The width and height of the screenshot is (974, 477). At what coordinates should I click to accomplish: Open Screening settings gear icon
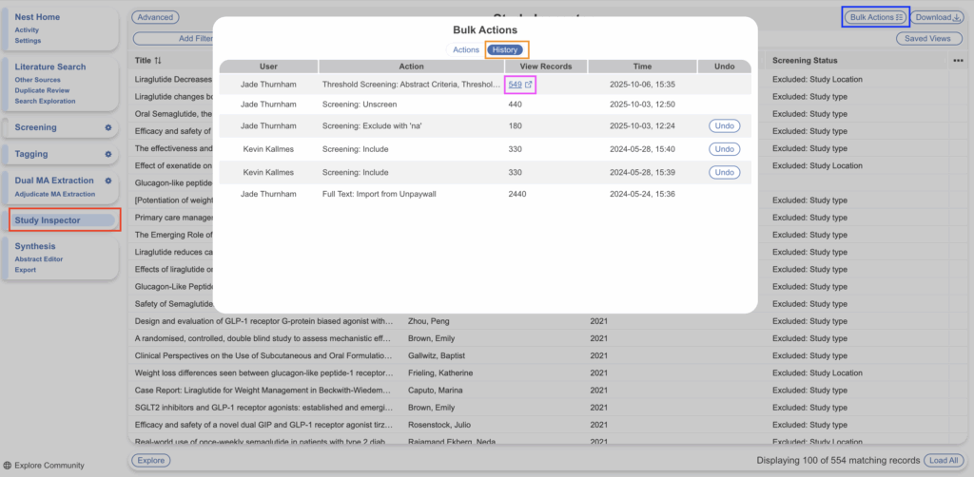coord(107,127)
